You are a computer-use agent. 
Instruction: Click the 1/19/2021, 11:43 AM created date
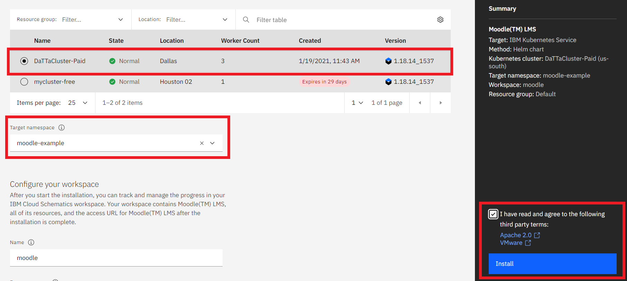(x=329, y=61)
